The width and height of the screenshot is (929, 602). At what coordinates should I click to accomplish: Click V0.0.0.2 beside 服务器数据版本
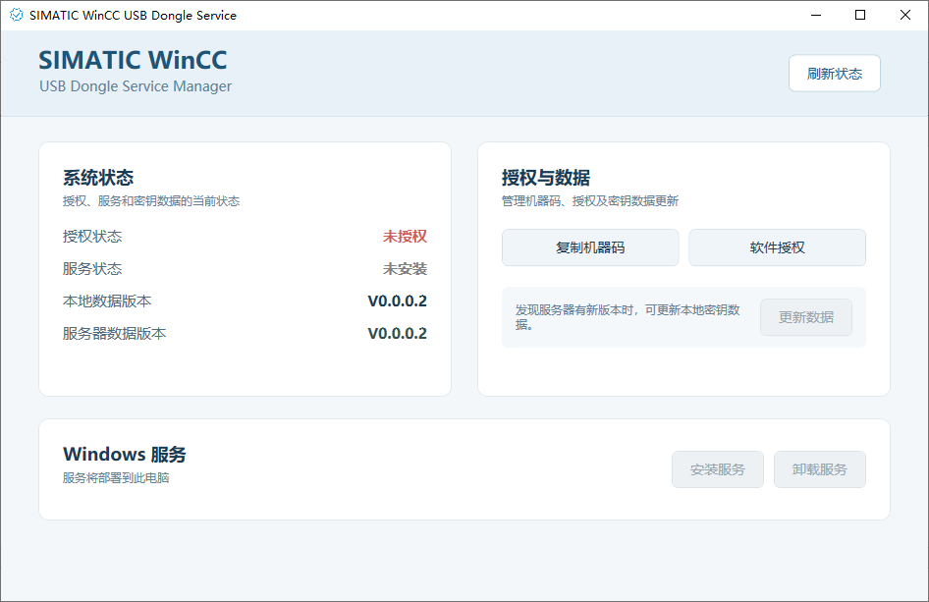(x=398, y=334)
